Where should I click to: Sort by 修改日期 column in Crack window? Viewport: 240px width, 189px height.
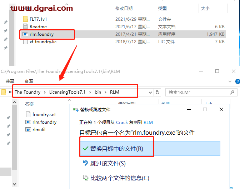124,9
